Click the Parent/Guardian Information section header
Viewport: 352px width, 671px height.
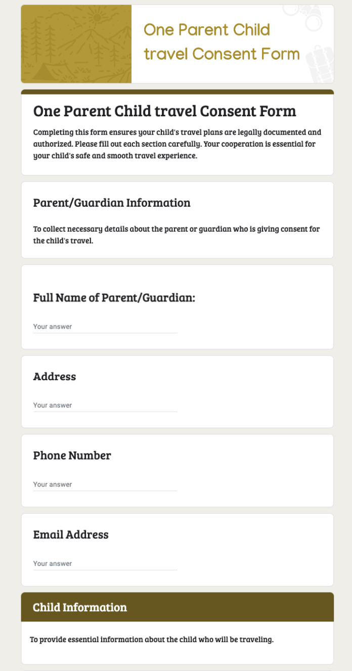(112, 203)
